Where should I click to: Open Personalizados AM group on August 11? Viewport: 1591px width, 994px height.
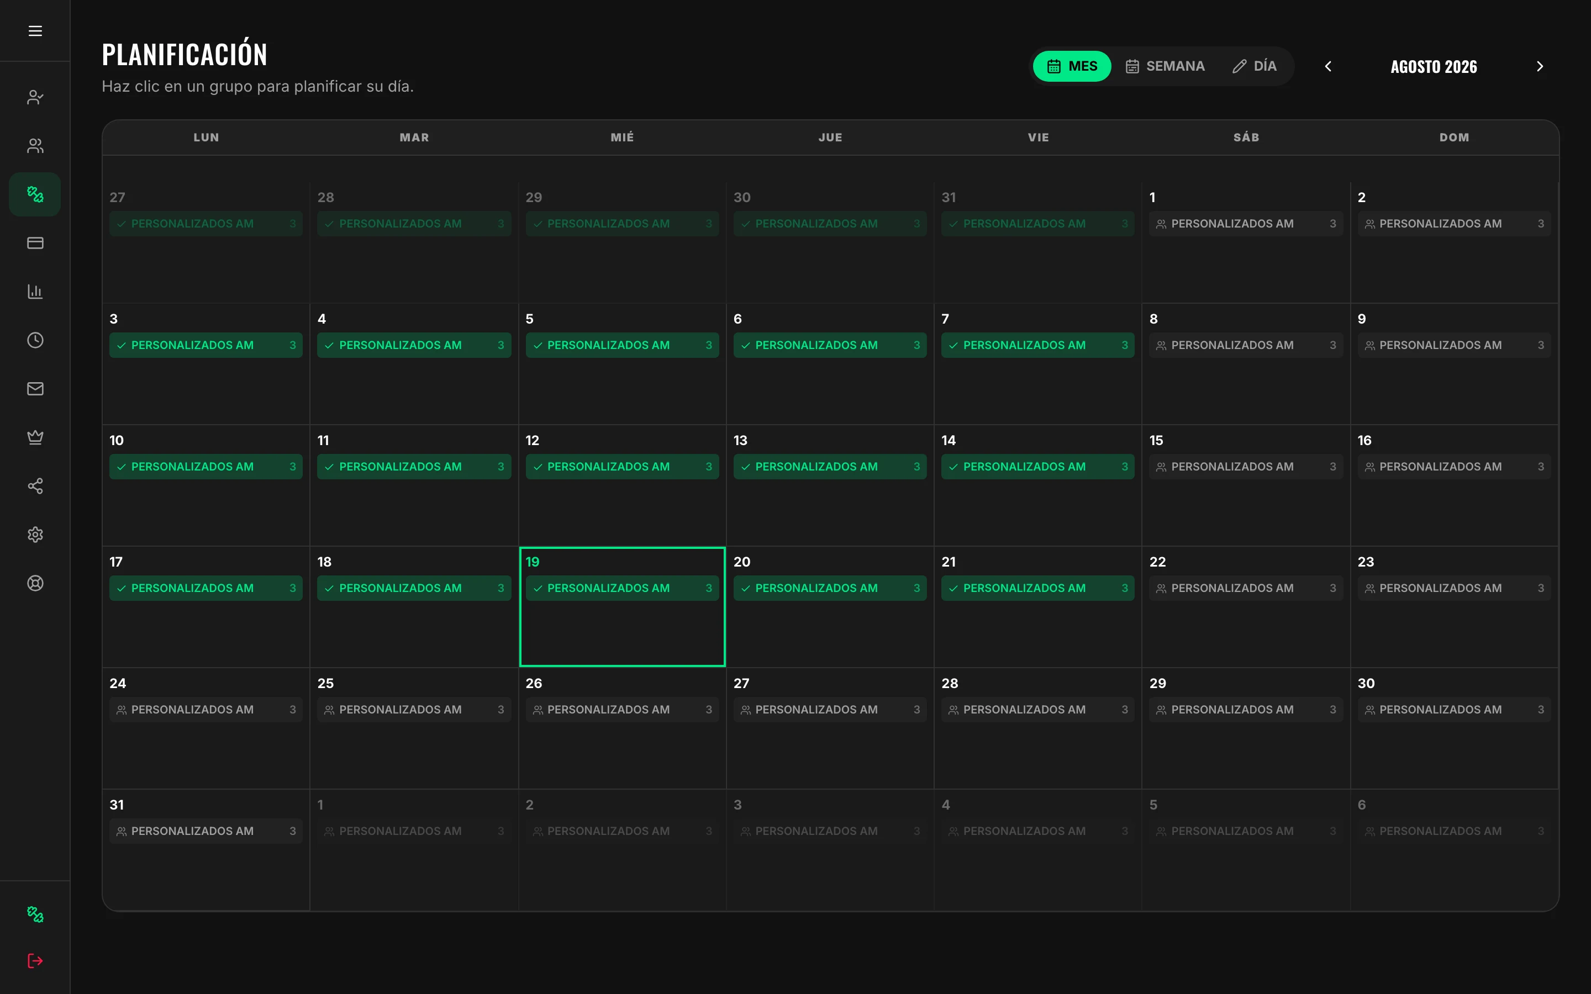pos(414,467)
